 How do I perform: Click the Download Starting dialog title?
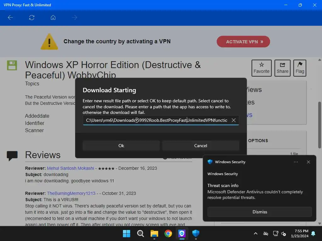point(109,90)
